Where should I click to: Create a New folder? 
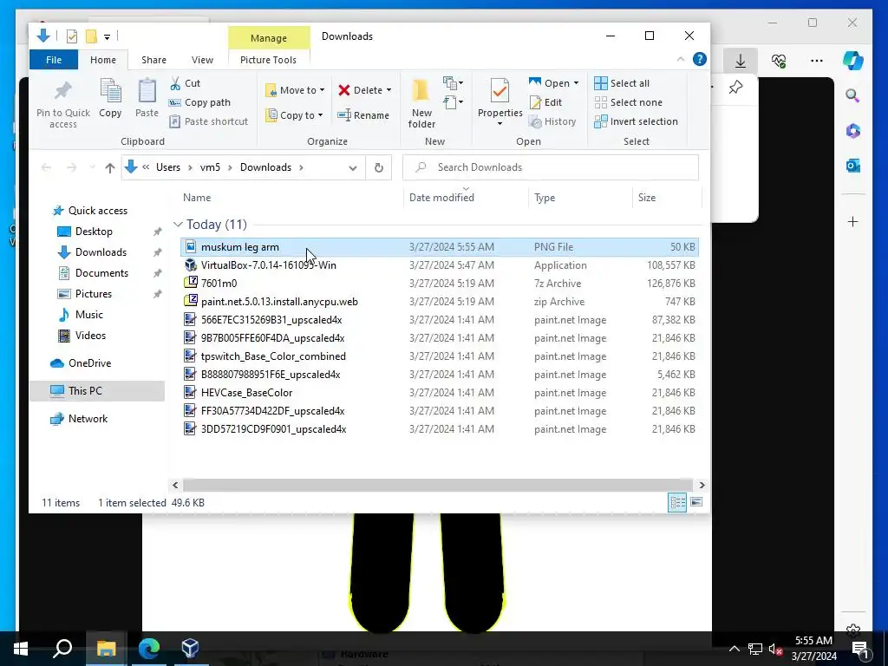[421, 103]
